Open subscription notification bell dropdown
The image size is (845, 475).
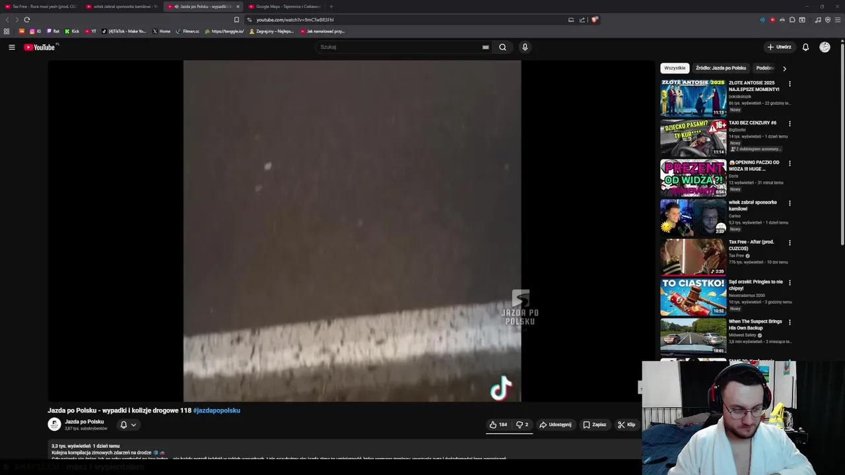pos(128,425)
